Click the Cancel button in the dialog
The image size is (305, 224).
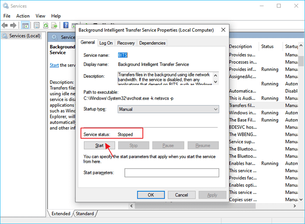(x=182, y=195)
